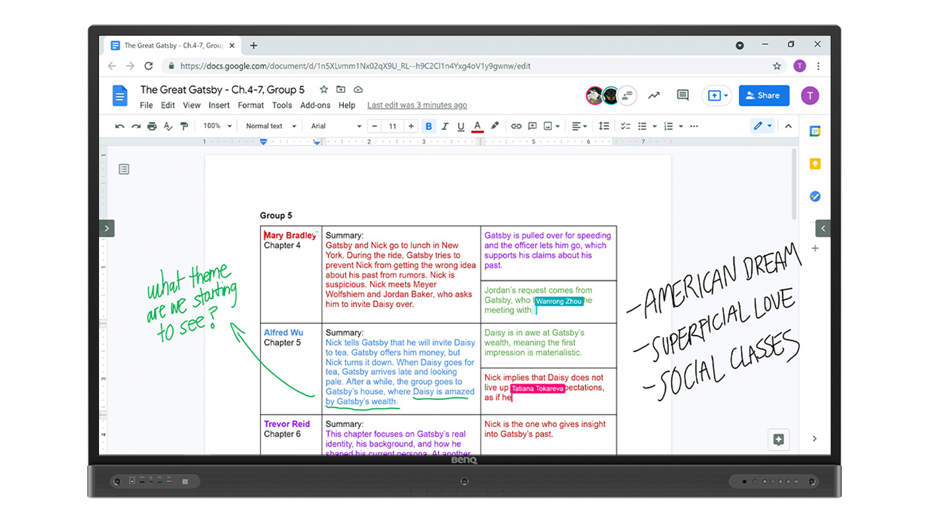Click the Undo icon
This screenshot has width=929, height=522.
click(x=119, y=126)
